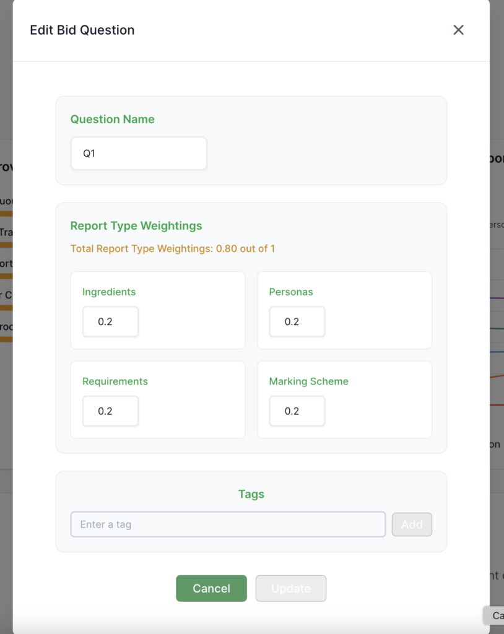
Task: Focus the Ingredients weighting field
Action: pos(110,322)
